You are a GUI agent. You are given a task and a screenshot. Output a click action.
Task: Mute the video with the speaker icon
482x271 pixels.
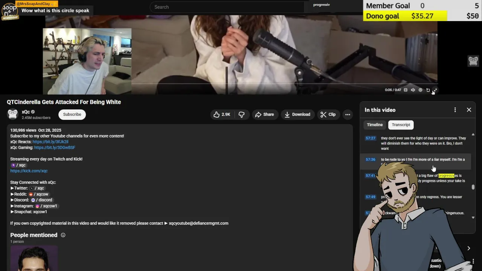[x=413, y=90]
